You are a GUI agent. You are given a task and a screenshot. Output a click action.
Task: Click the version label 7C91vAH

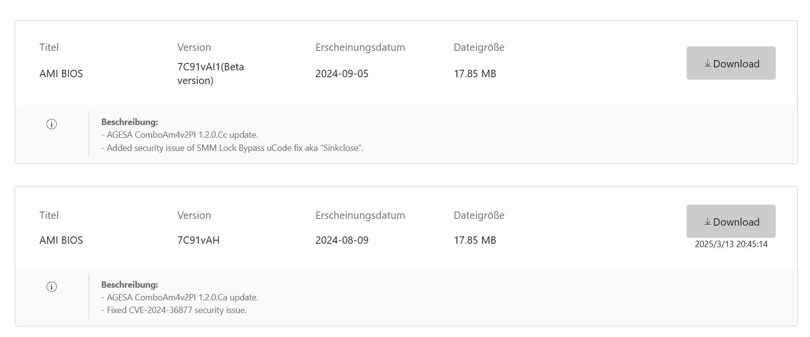coord(198,240)
